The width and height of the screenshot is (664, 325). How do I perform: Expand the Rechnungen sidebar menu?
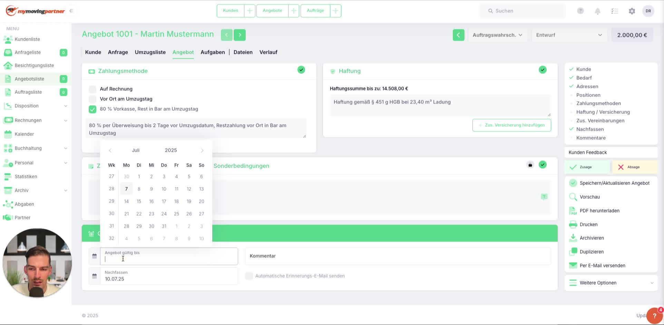point(66,120)
